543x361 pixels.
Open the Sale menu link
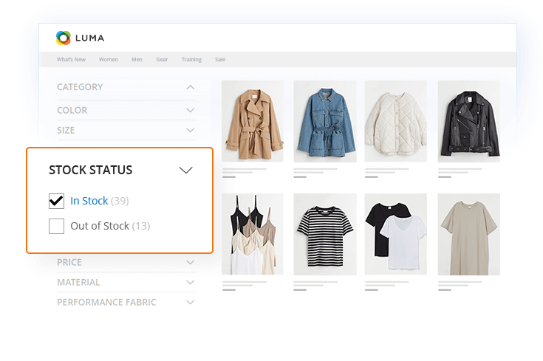pyautogui.click(x=220, y=60)
